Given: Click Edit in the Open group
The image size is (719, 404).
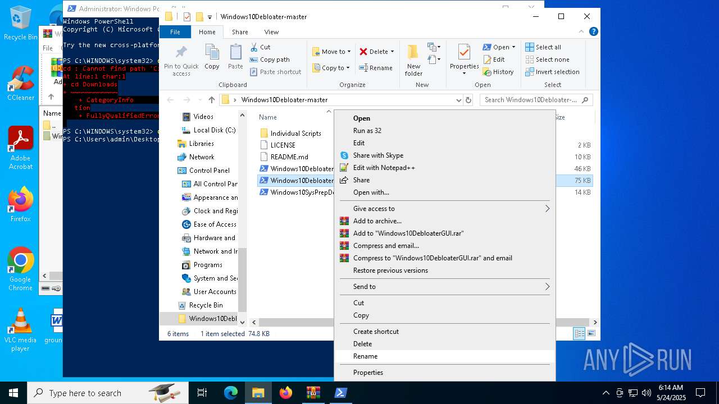Looking at the screenshot, I should point(494,59).
